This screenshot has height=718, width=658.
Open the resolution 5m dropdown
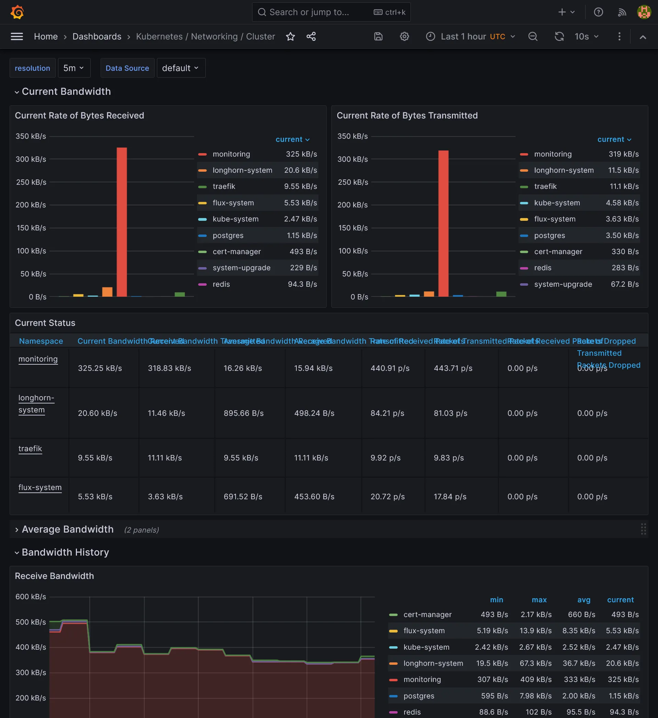74,68
